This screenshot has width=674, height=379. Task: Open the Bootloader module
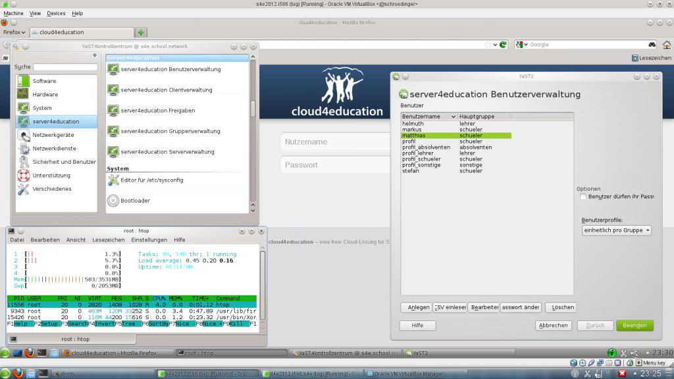[129, 201]
